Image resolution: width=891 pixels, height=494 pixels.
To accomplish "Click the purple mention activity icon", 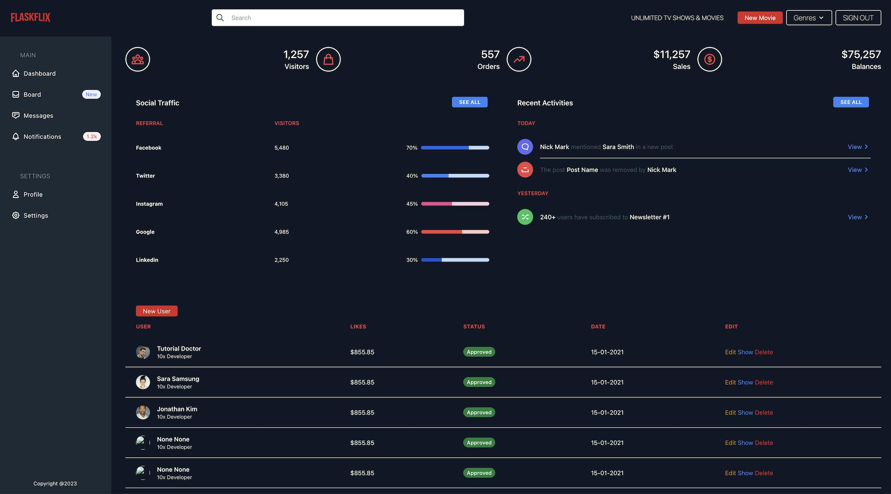I will [x=525, y=147].
